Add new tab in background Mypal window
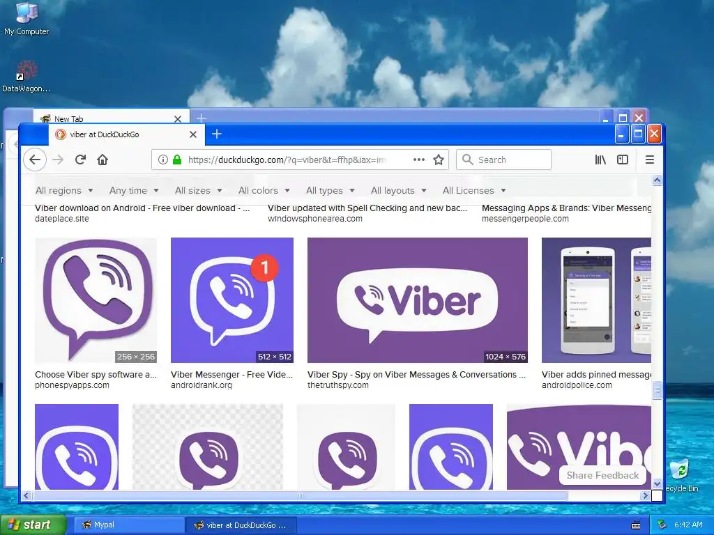This screenshot has height=535, width=714. tap(202, 118)
